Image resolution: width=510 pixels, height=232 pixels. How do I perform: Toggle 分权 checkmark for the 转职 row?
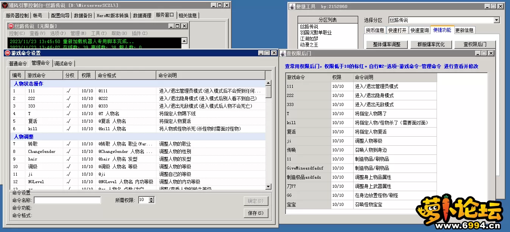point(68,144)
